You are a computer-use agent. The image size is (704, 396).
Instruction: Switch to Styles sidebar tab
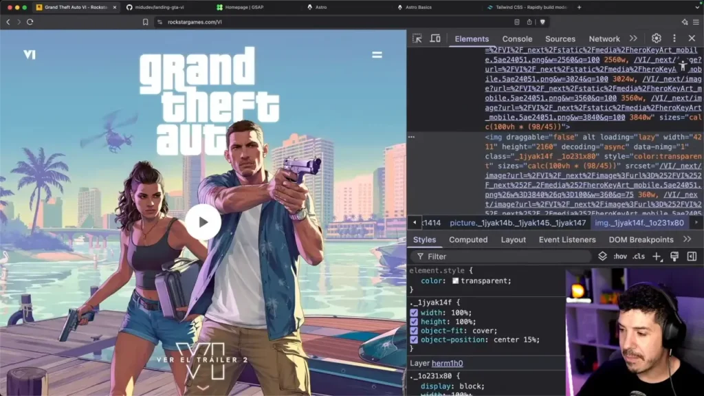(424, 240)
